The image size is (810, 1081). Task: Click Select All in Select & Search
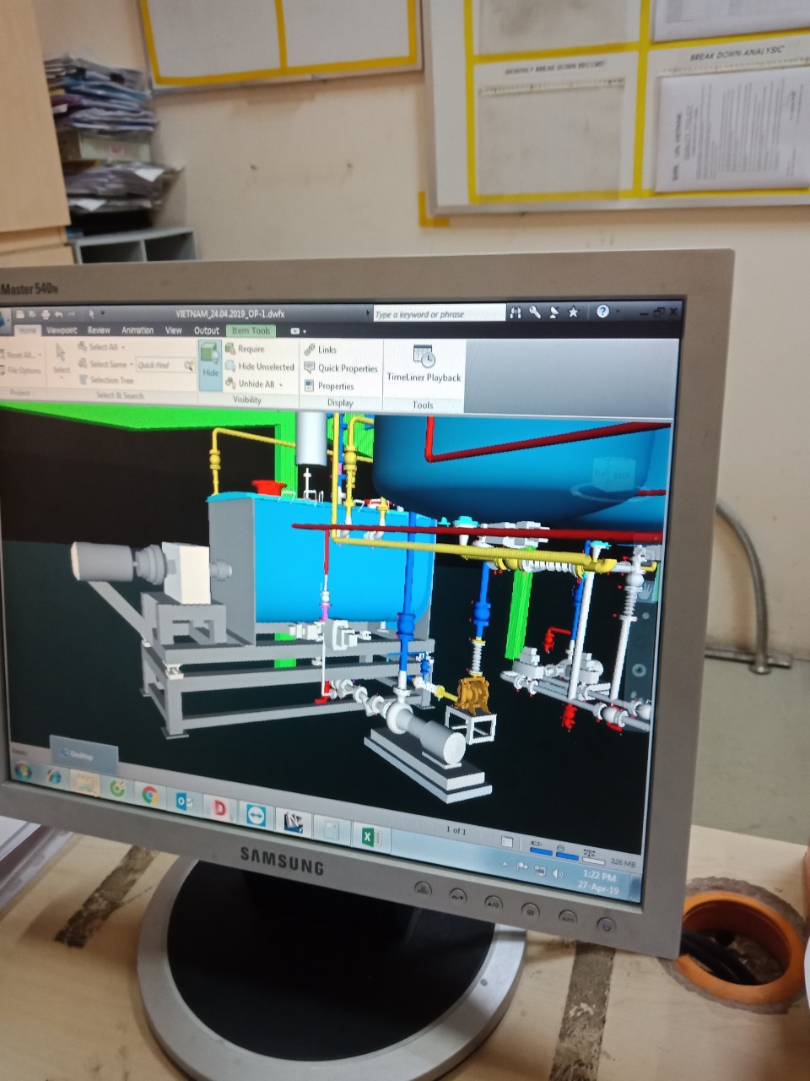click(x=98, y=347)
